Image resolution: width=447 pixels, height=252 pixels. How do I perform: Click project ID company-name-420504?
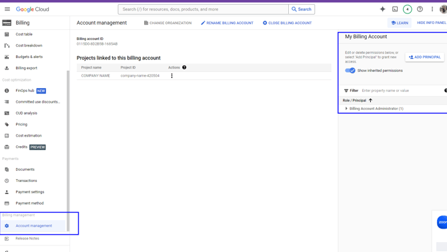coord(140,76)
